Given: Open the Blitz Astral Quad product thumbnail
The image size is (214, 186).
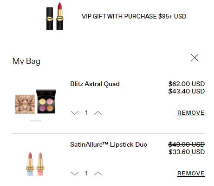Looking at the screenshot, I should pyautogui.click(x=36, y=102).
